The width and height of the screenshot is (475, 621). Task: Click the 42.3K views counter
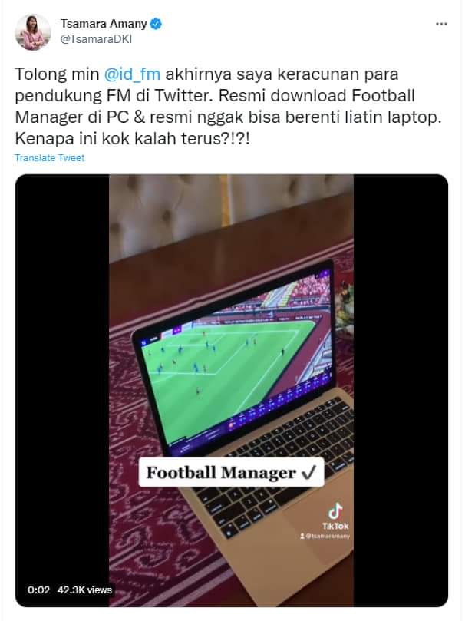point(84,590)
